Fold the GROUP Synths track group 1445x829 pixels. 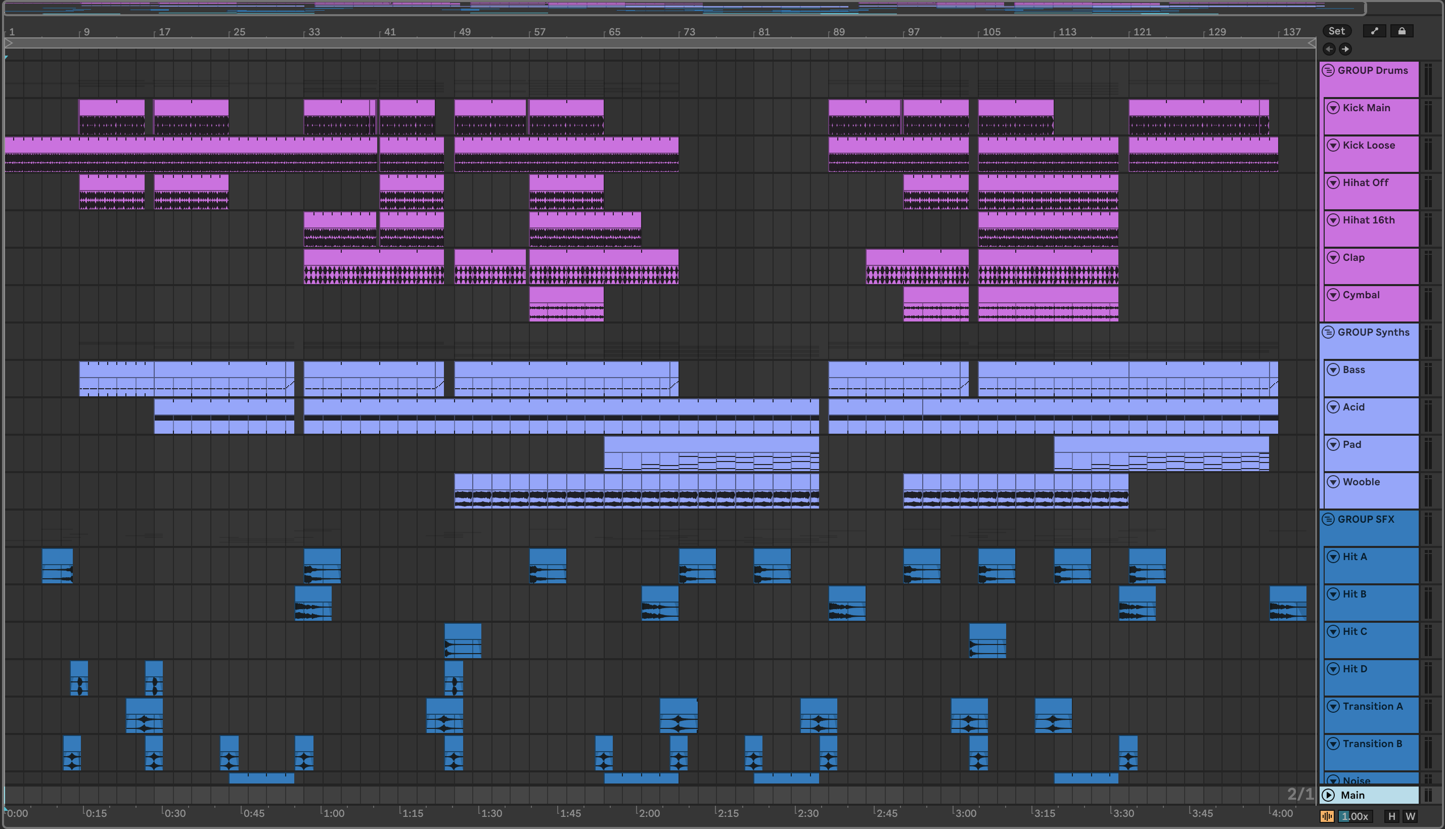pos(1328,333)
